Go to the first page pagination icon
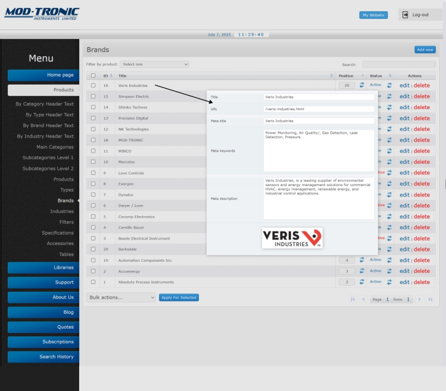The height and width of the screenshot is (391, 446). [353, 299]
